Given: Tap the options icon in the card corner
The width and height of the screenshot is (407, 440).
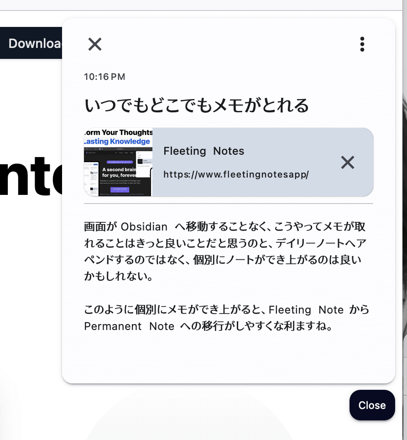Looking at the screenshot, I should tap(362, 44).
